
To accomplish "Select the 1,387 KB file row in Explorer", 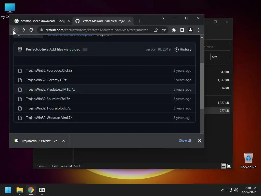I will click(x=217, y=103).
